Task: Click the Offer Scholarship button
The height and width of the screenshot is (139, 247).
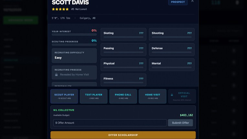Action: pos(123,135)
